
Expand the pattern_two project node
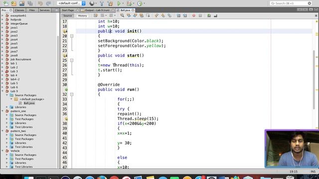tap(2, 131)
